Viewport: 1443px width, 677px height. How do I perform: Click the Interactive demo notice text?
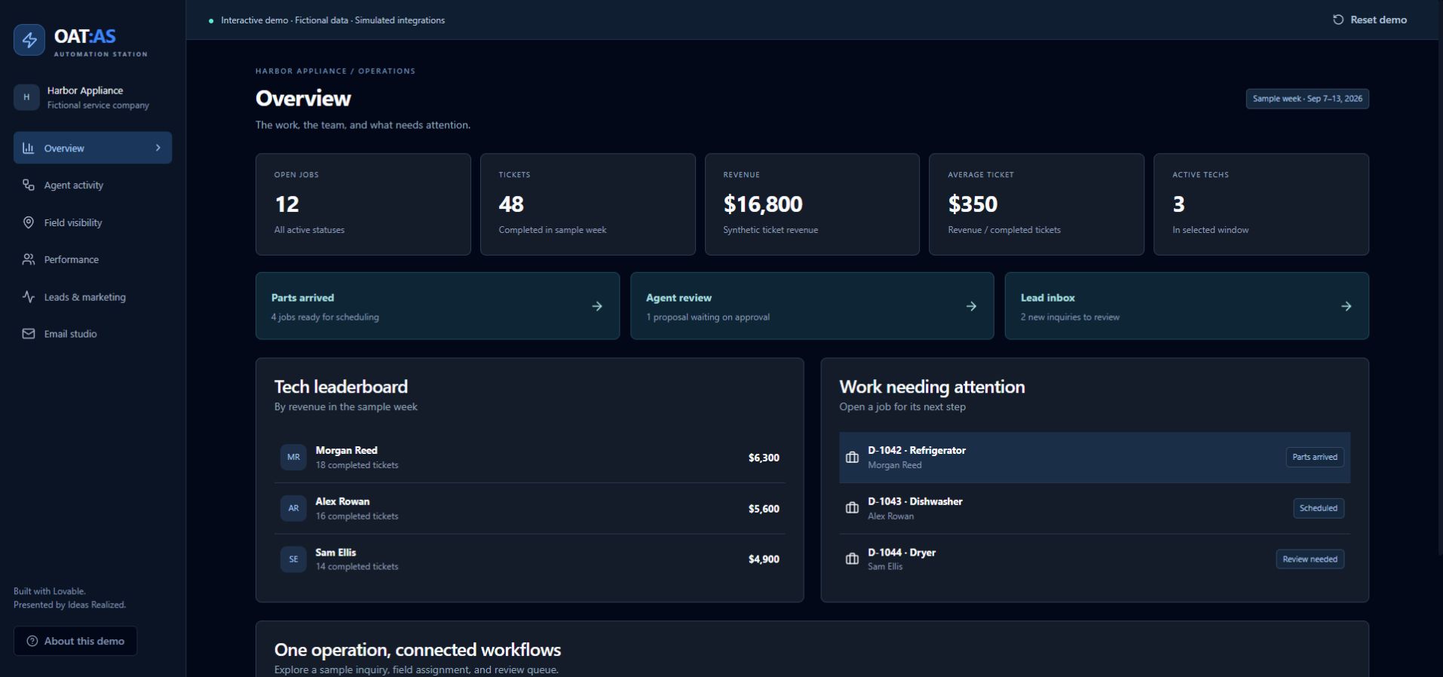pos(332,20)
